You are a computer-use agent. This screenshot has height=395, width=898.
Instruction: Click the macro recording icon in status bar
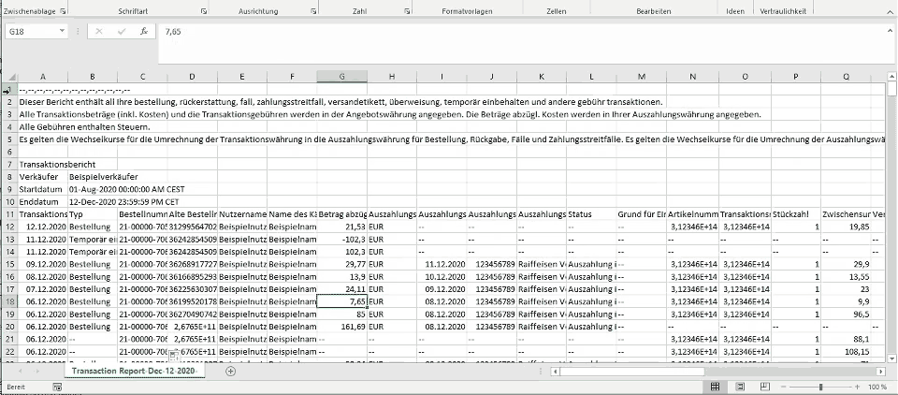(58, 387)
